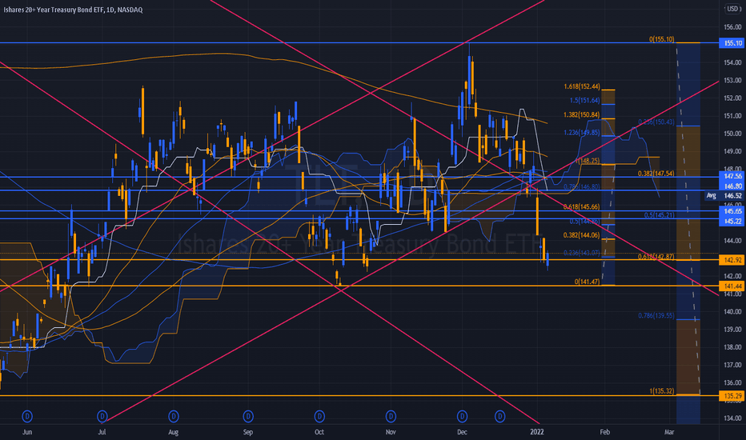Select the dividend D marker above Sep
746x440 pixels.
[248, 417]
